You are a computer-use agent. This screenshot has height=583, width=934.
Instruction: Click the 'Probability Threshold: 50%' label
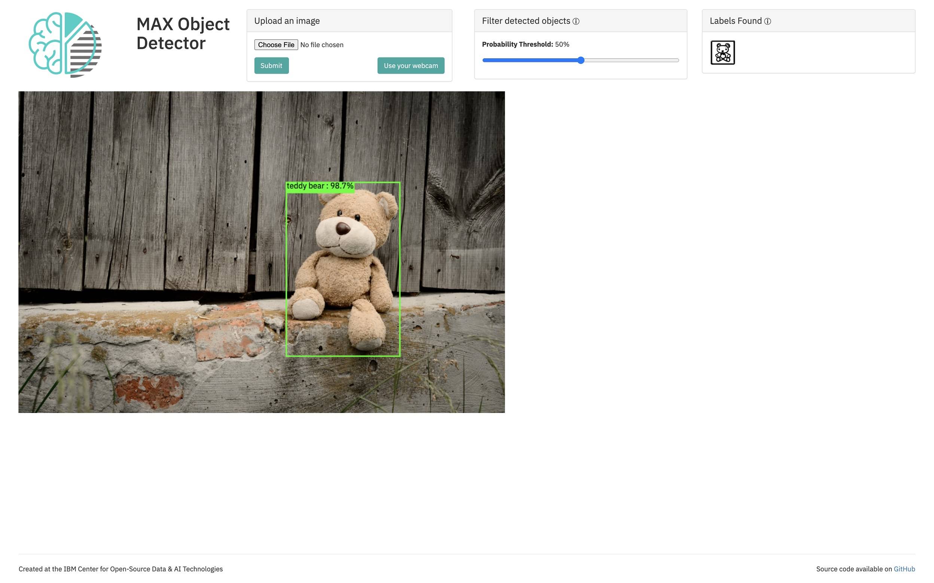pos(525,44)
